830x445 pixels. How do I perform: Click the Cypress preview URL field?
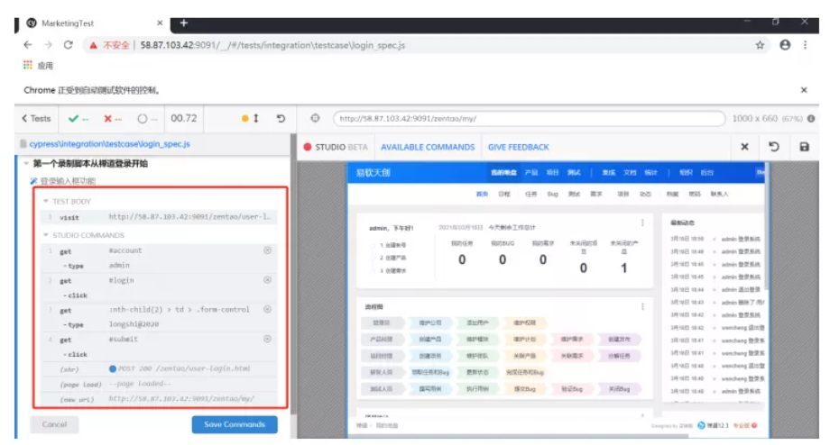[528, 118]
